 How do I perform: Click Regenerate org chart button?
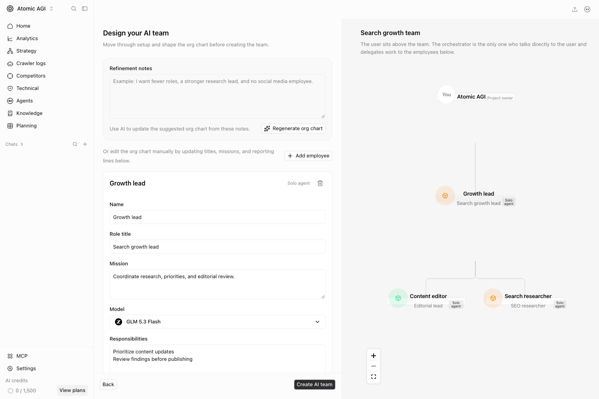pos(294,129)
